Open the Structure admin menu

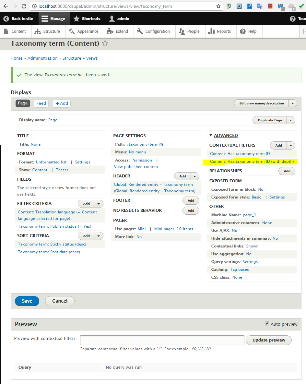[x=48, y=31]
